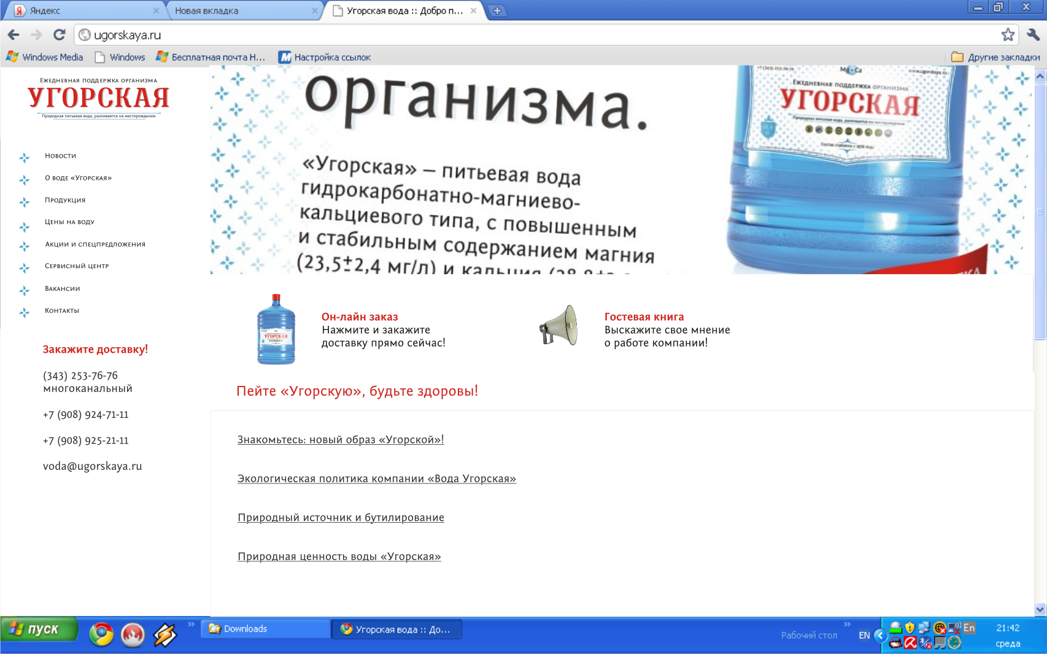Open Акции и спецпредложения page
The width and height of the screenshot is (1047, 654).
pos(95,244)
